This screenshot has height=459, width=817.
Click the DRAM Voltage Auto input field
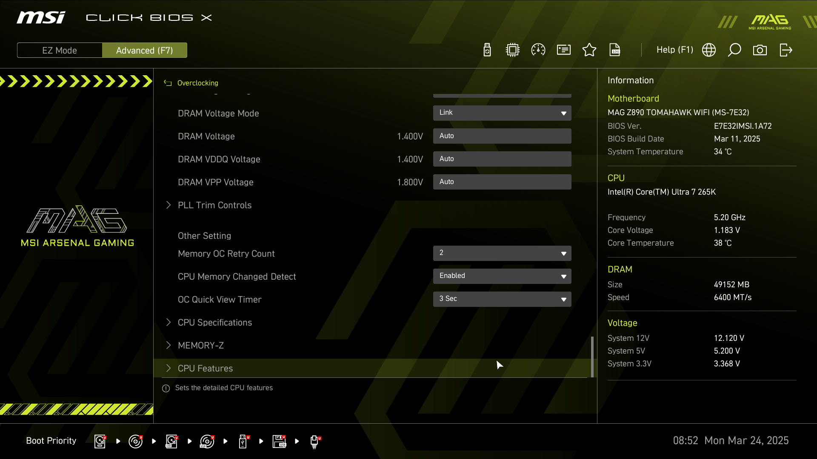point(502,136)
